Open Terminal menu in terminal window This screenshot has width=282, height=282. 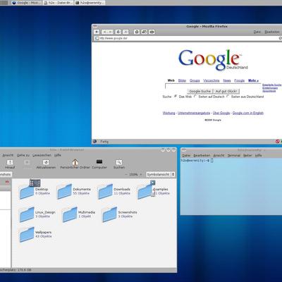pyautogui.click(x=234, y=156)
